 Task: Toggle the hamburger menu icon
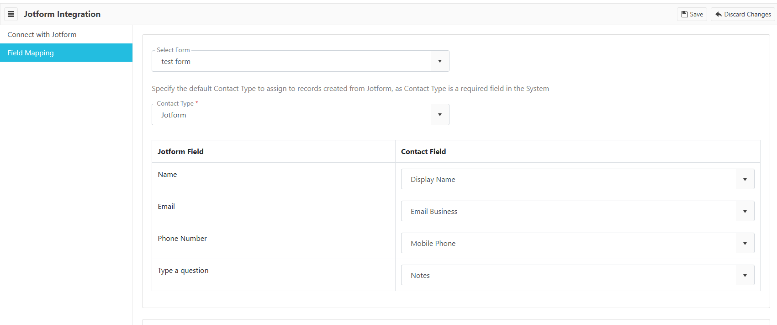[x=11, y=14]
